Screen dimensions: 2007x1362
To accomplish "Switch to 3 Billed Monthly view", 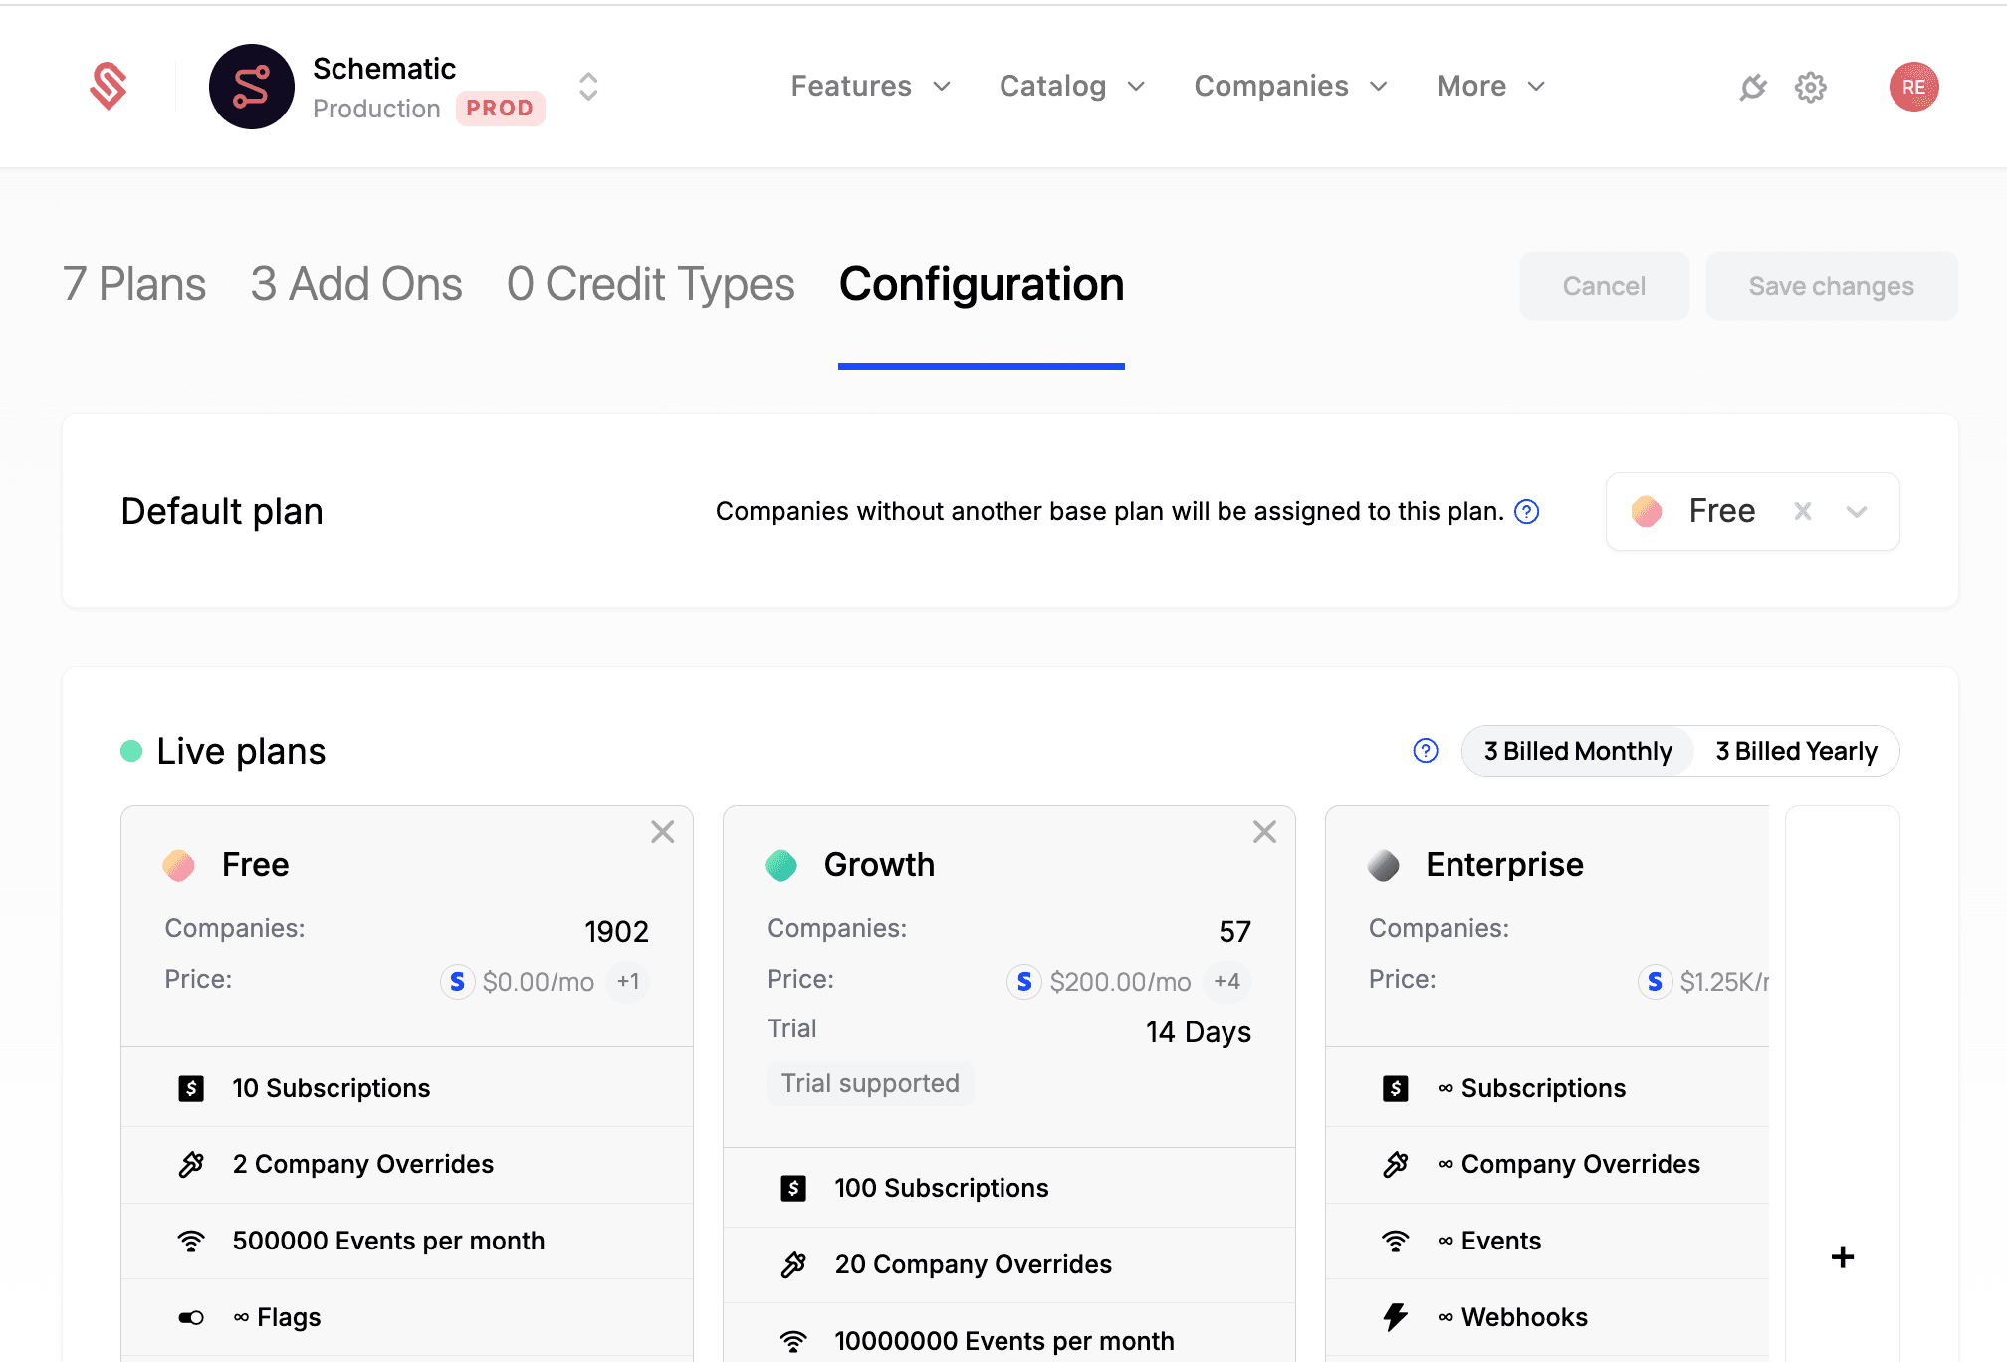I will click(1578, 751).
